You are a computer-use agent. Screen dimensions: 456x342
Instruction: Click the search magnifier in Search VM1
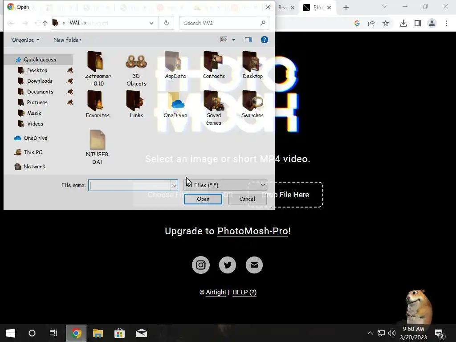[x=263, y=23]
